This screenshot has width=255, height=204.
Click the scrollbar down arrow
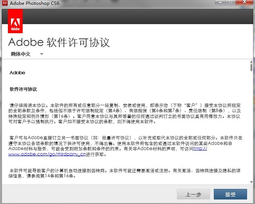[251, 182]
